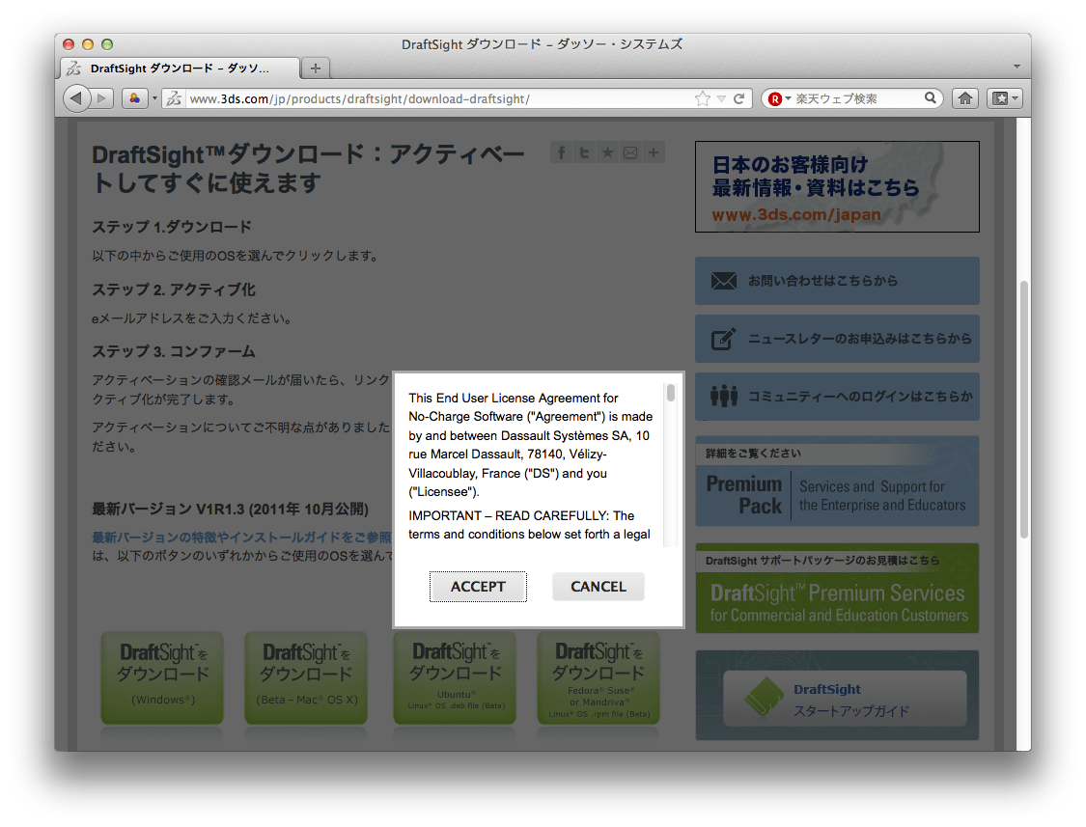Click the envelope icon in contact button
This screenshot has height=827, width=1086.
pyautogui.click(x=724, y=281)
